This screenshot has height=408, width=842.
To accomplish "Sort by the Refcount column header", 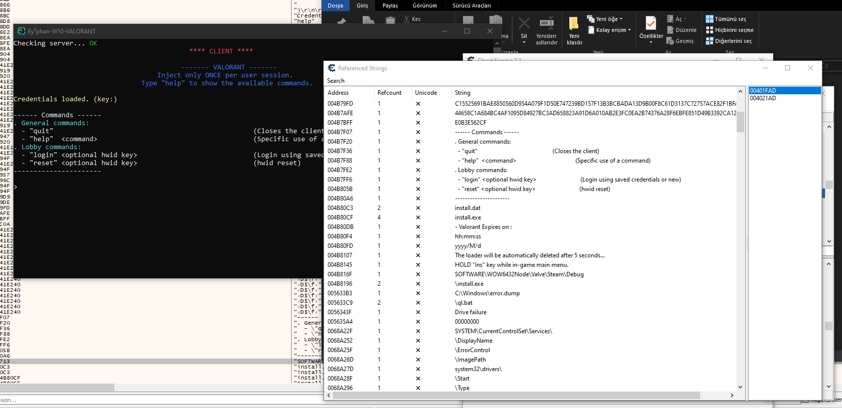I will tap(393, 93).
